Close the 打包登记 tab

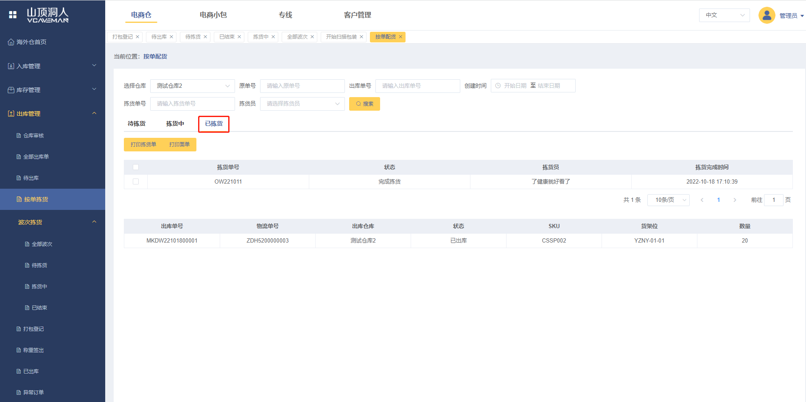pyautogui.click(x=137, y=37)
